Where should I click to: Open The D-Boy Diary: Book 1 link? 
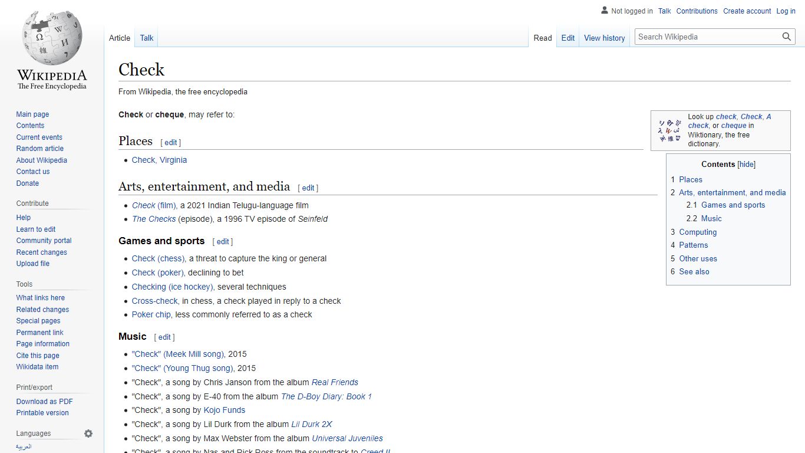point(326,396)
